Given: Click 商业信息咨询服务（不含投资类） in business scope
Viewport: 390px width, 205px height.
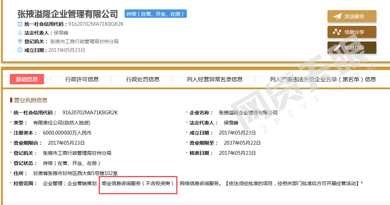Looking at the screenshot, I should pos(138,183).
